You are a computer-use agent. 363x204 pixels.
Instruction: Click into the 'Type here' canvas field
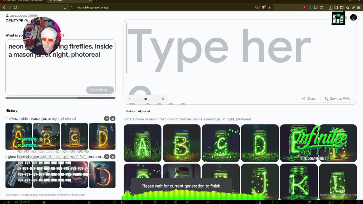click(240, 62)
